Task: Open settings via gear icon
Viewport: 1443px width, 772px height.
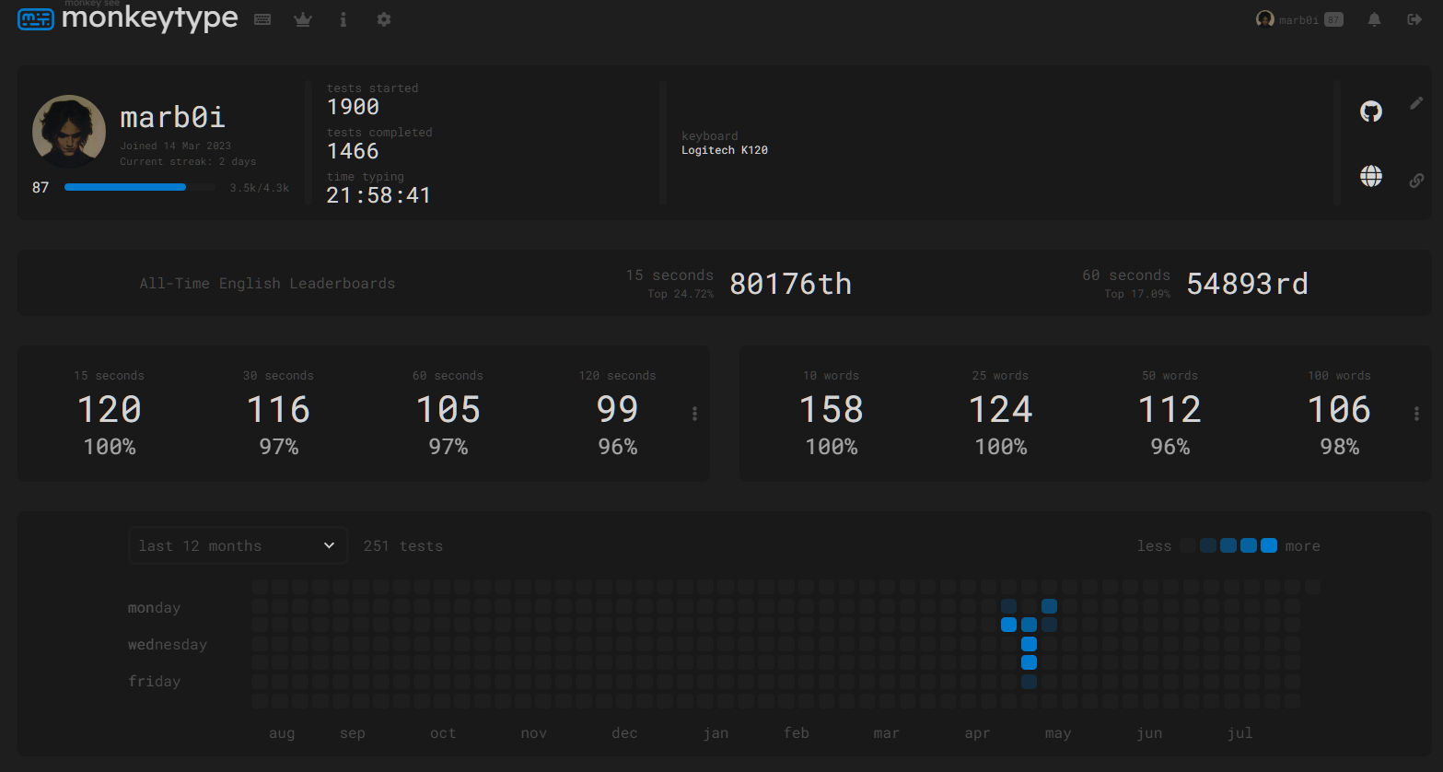Action: pos(384,19)
